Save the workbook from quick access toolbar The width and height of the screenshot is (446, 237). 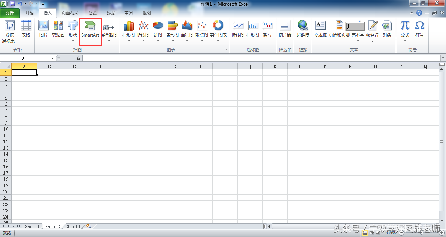point(13,4)
